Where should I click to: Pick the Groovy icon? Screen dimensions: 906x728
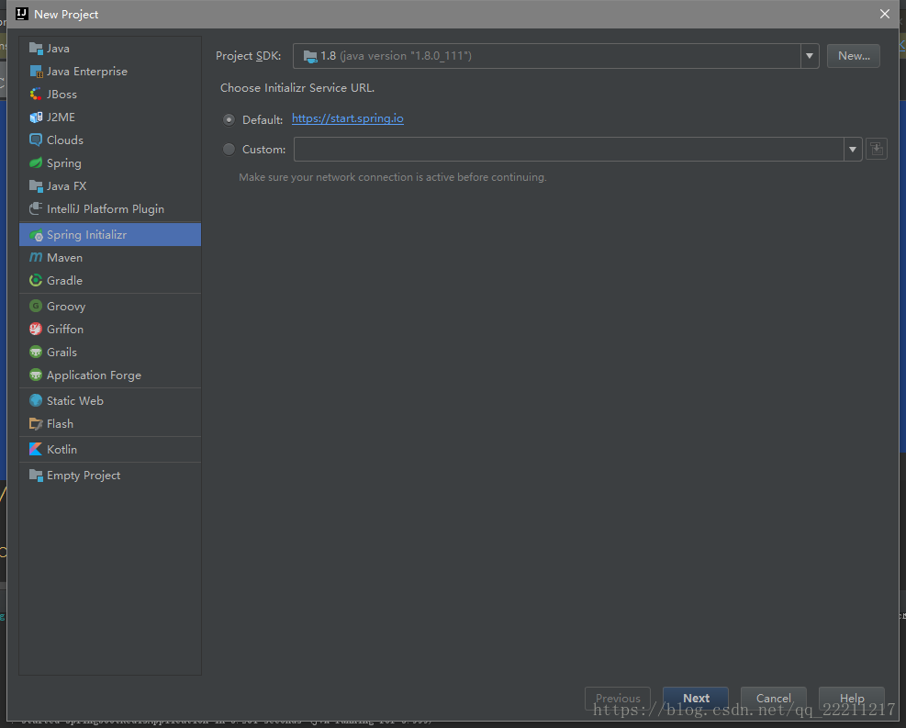[36, 306]
